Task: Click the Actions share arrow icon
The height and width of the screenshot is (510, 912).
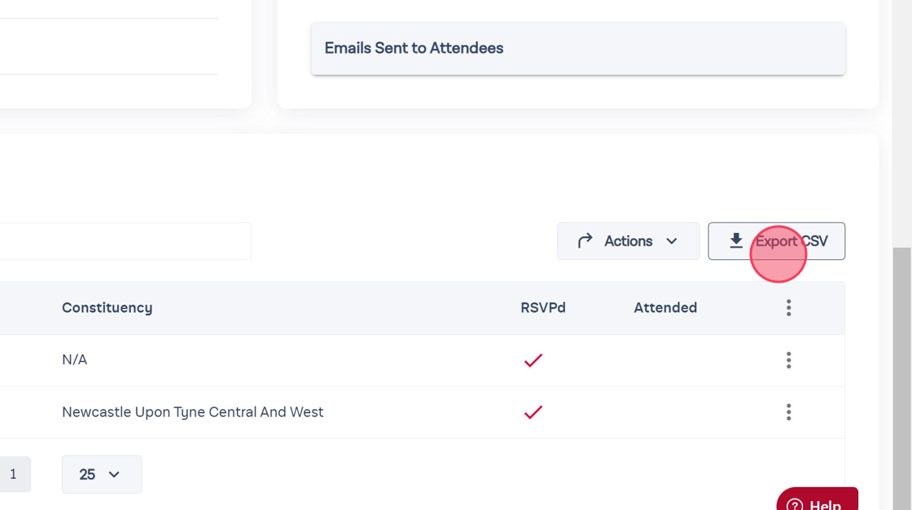Action: [x=585, y=241]
